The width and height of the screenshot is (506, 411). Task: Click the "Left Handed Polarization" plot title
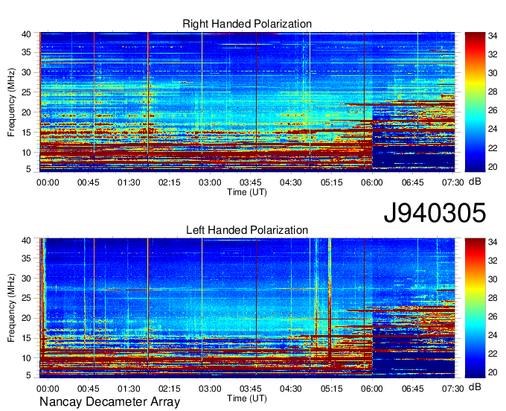coord(247,230)
